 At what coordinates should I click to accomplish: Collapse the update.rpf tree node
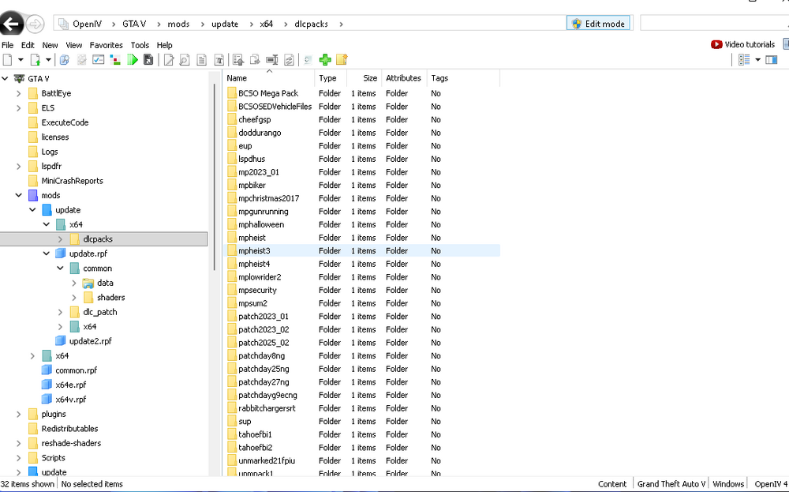click(47, 254)
